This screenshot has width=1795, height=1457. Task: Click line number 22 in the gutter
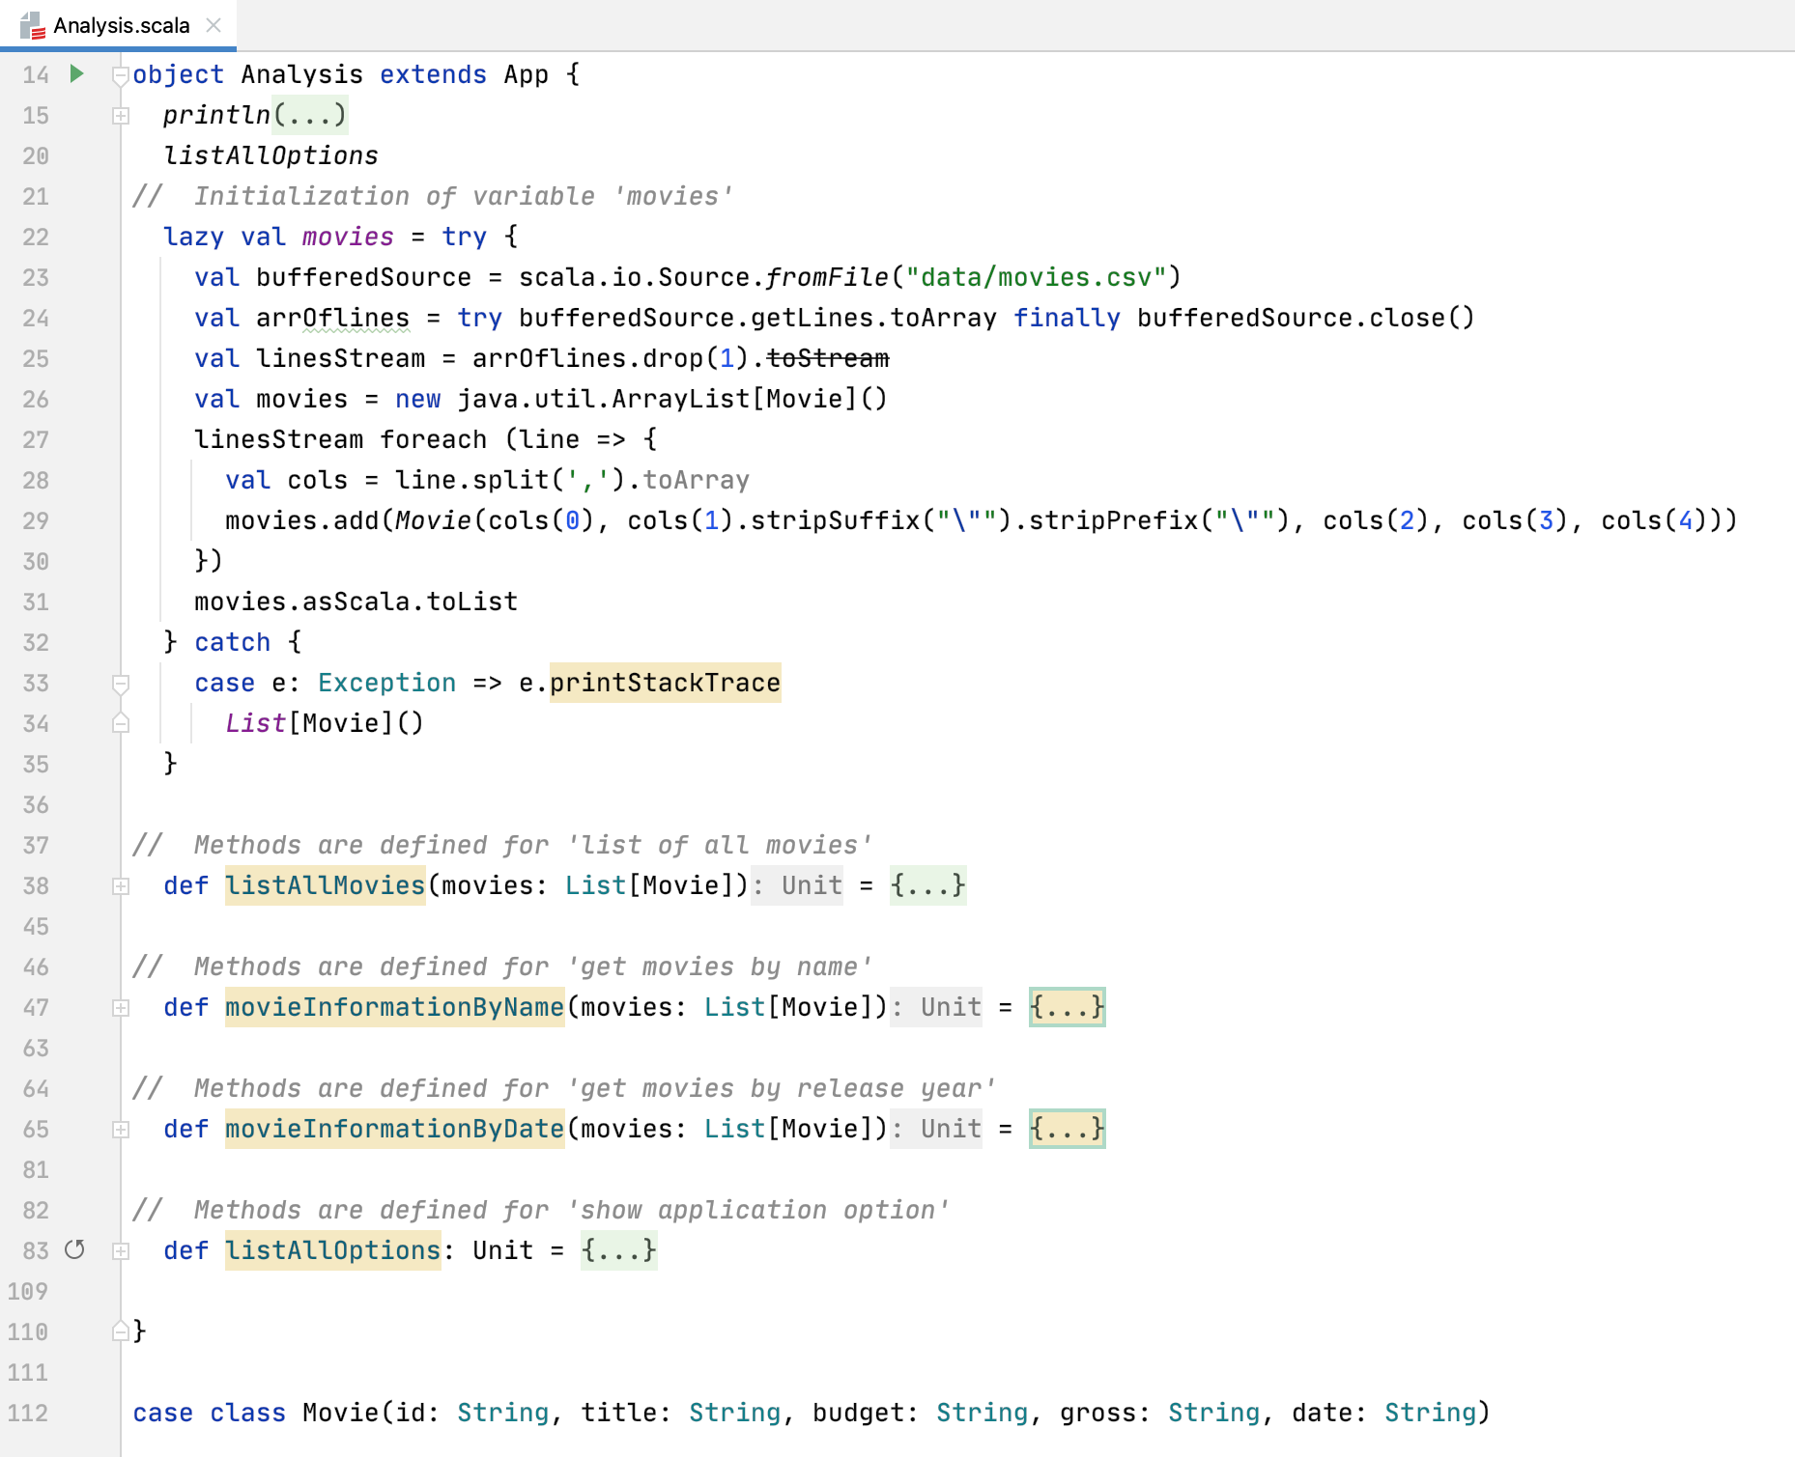[36, 238]
